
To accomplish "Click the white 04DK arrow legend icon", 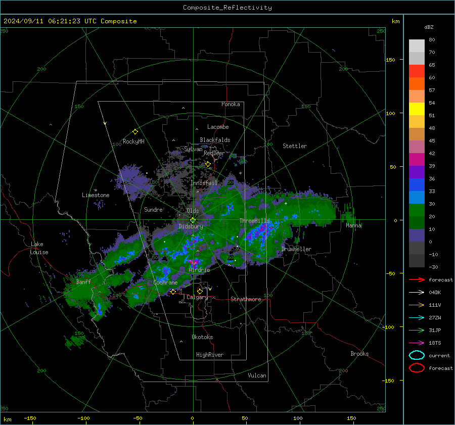I will click(417, 293).
